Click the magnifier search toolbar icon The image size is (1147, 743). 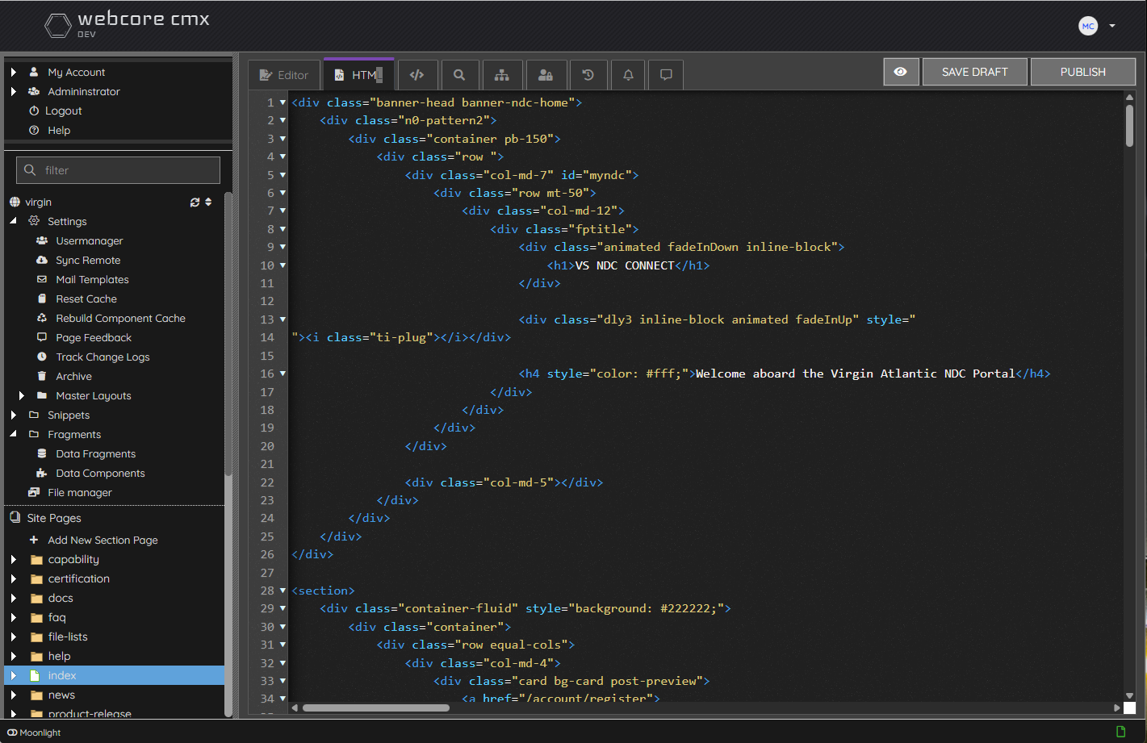point(459,75)
